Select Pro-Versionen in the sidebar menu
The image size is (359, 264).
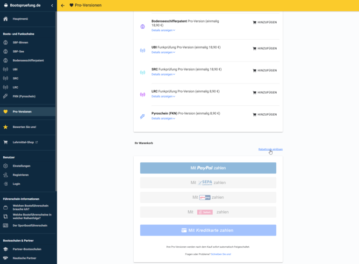pyautogui.click(x=22, y=112)
